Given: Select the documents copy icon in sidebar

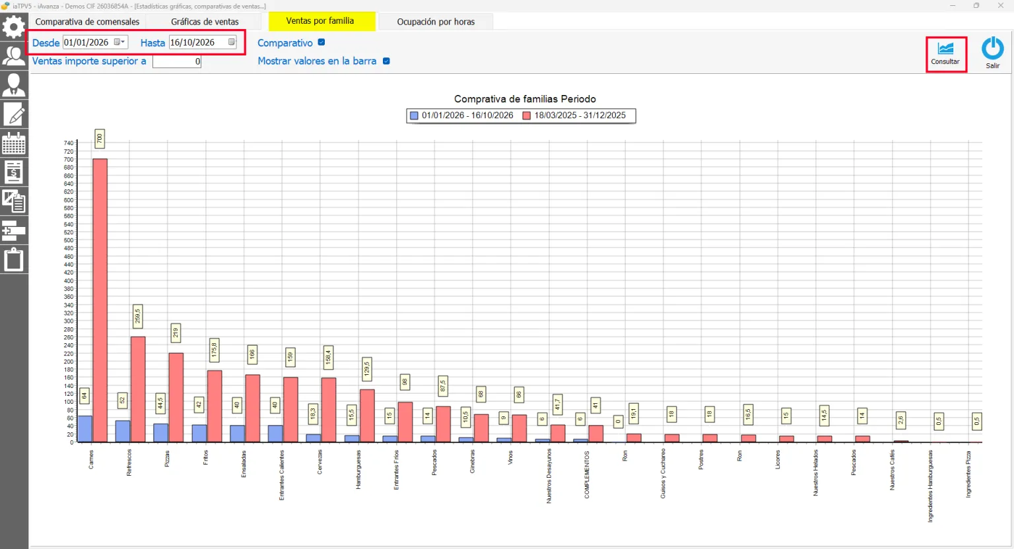Looking at the screenshot, I should point(14,201).
